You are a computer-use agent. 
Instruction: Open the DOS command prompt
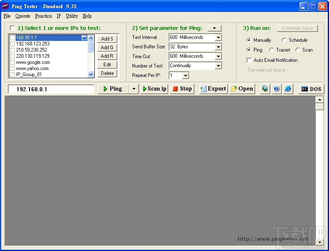[311, 89]
